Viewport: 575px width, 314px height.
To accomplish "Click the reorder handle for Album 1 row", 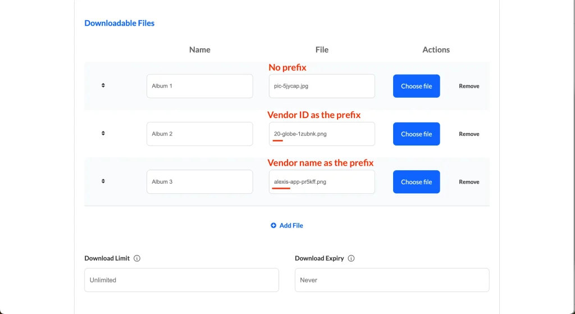I will coord(103,85).
